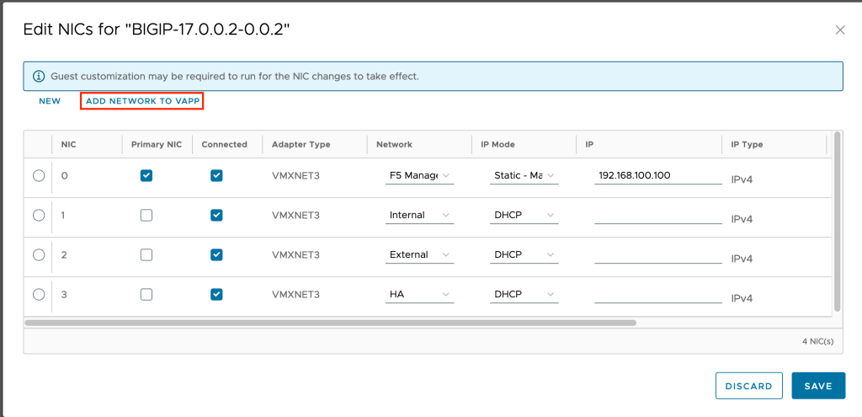
Task: Click NEW to add a NIC
Action: 50,101
